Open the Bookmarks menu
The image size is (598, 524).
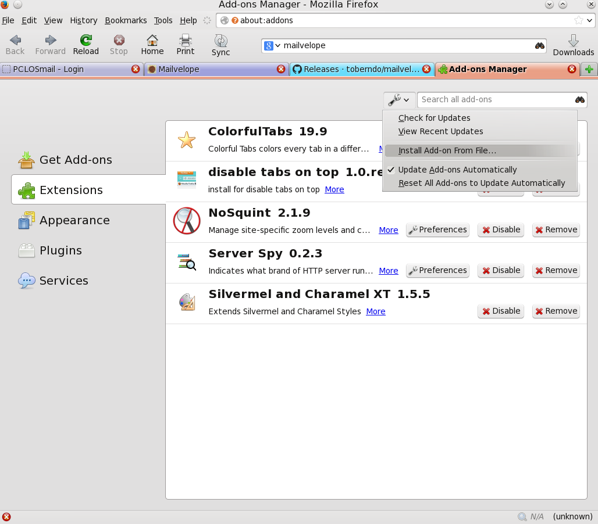[x=126, y=20]
